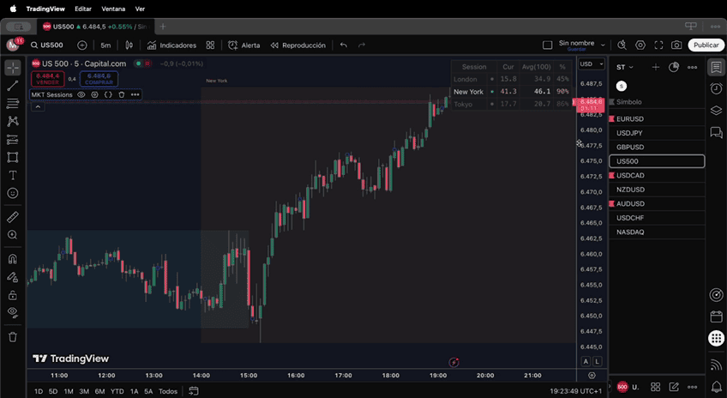Select GBPUSD in the watchlist
The image size is (727, 398).
point(629,147)
